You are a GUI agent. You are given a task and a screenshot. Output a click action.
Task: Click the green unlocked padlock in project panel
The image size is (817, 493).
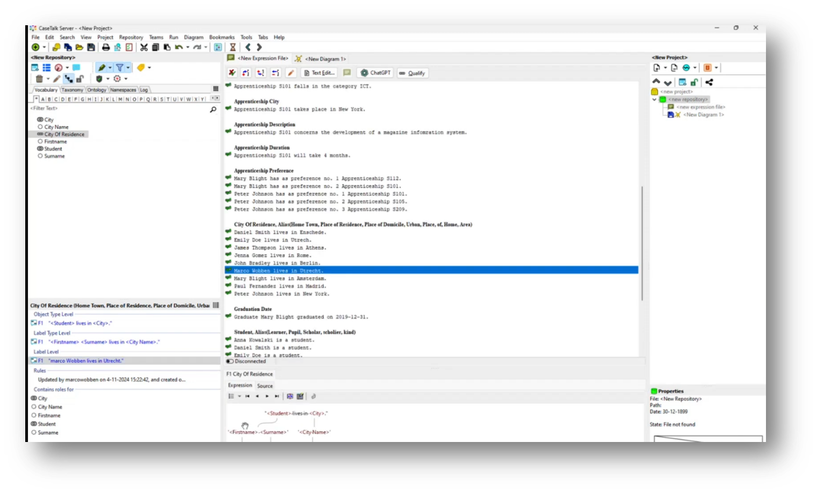[694, 82]
